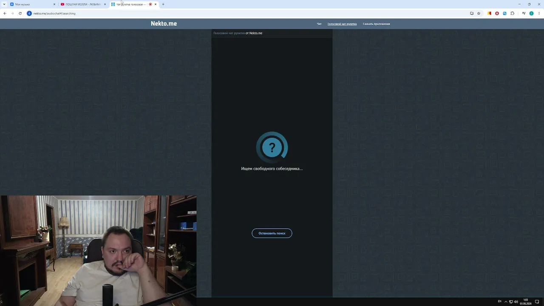Screen dimensions: 544x306
Task: Click the Ищем свободного собеседника text
Action: [272, 169]
